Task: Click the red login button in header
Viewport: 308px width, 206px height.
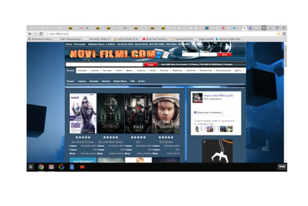Action: [x=225, y=54]
